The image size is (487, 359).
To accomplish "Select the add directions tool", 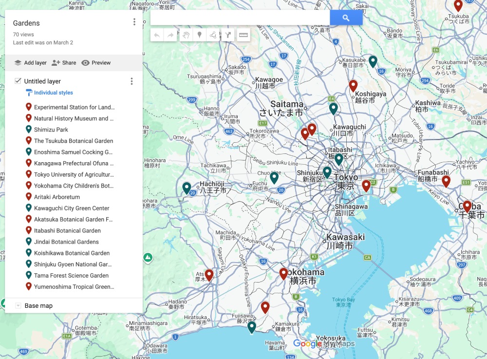I will [227, 35].
